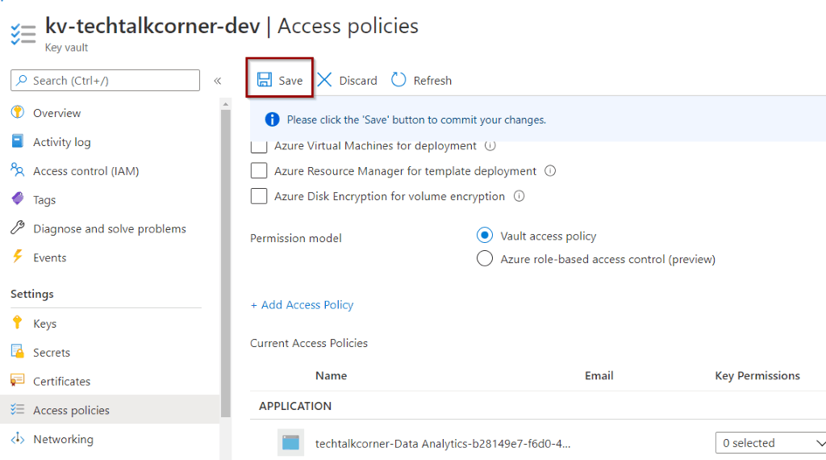Open Activity log menu item
Viewport: 826px width, 460px height.
tap(110, 142)
